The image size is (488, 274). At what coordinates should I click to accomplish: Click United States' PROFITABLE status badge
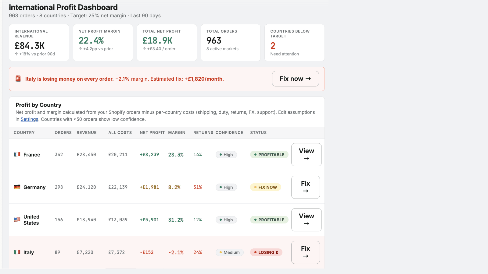[x=269, y=220]
